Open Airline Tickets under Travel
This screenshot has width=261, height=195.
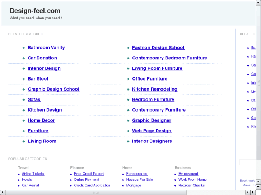pos(33,174)
